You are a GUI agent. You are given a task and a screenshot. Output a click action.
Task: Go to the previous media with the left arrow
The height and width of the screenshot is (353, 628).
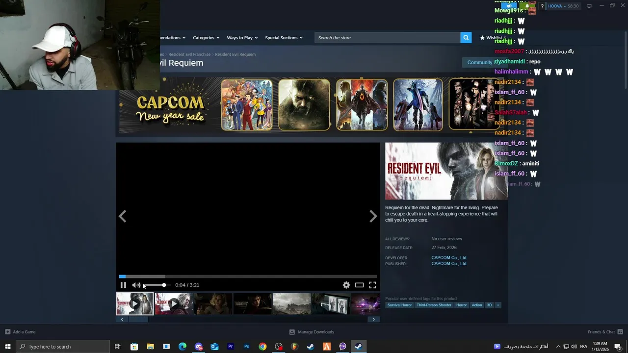pos(122,216)
